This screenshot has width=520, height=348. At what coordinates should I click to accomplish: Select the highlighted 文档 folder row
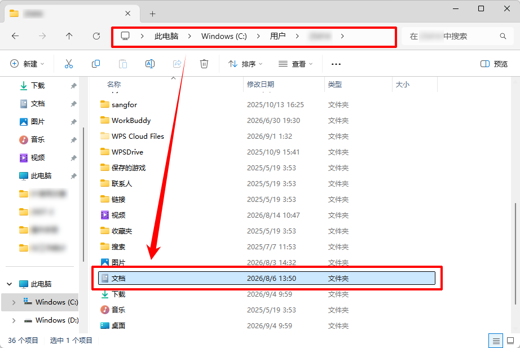pos(267,278)
